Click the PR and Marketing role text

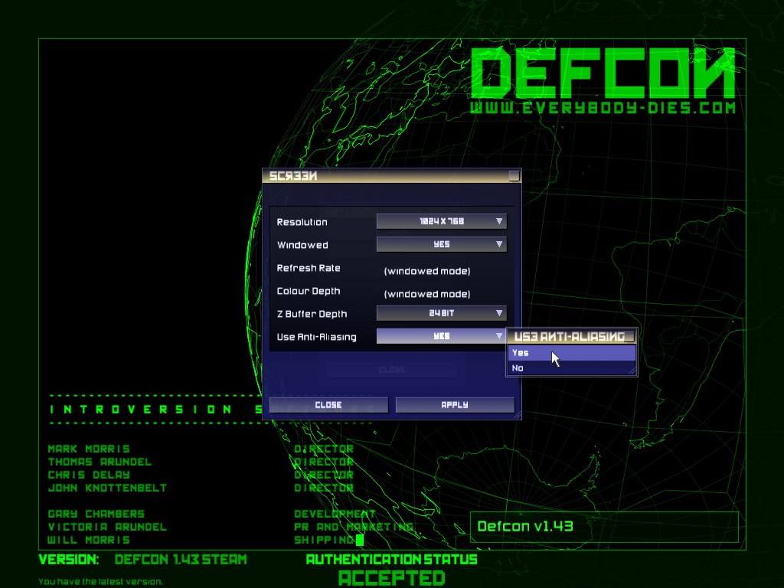(354, 527)
